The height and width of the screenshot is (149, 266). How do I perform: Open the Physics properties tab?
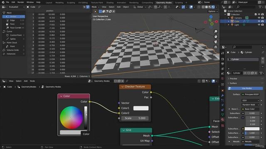[223, 105]
